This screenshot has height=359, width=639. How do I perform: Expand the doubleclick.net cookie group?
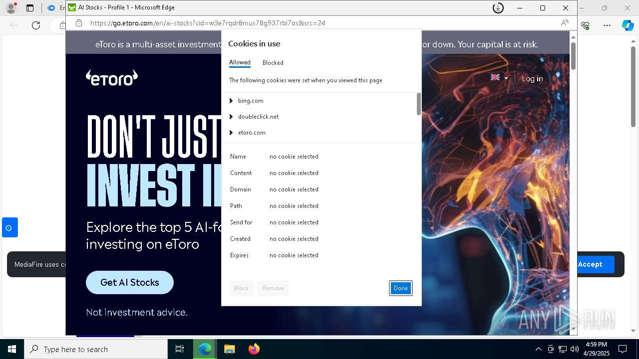pos(231,117)
